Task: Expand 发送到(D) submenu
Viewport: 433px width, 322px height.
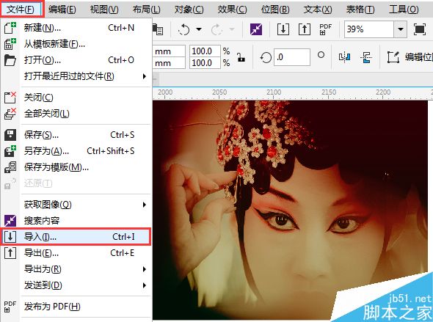Action: (76, 285)
